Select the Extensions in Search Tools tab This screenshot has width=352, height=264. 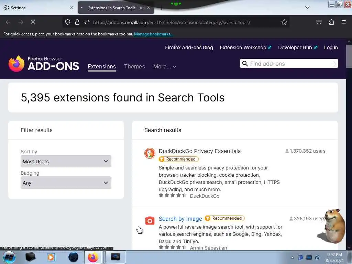[x=116, y=8]
